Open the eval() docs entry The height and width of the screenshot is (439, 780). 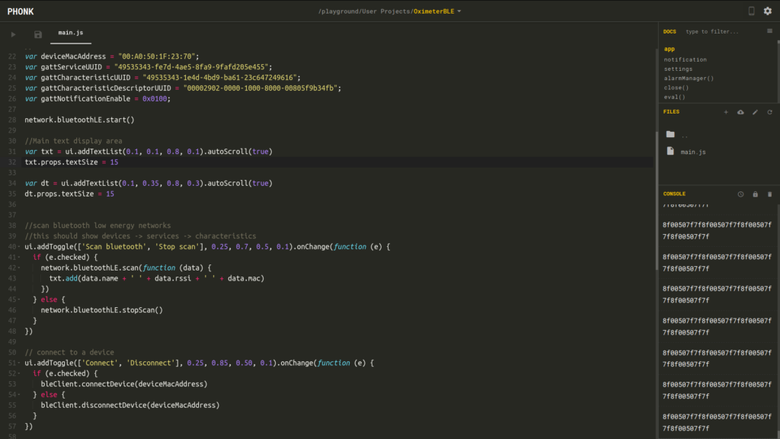tap(674, 98)
